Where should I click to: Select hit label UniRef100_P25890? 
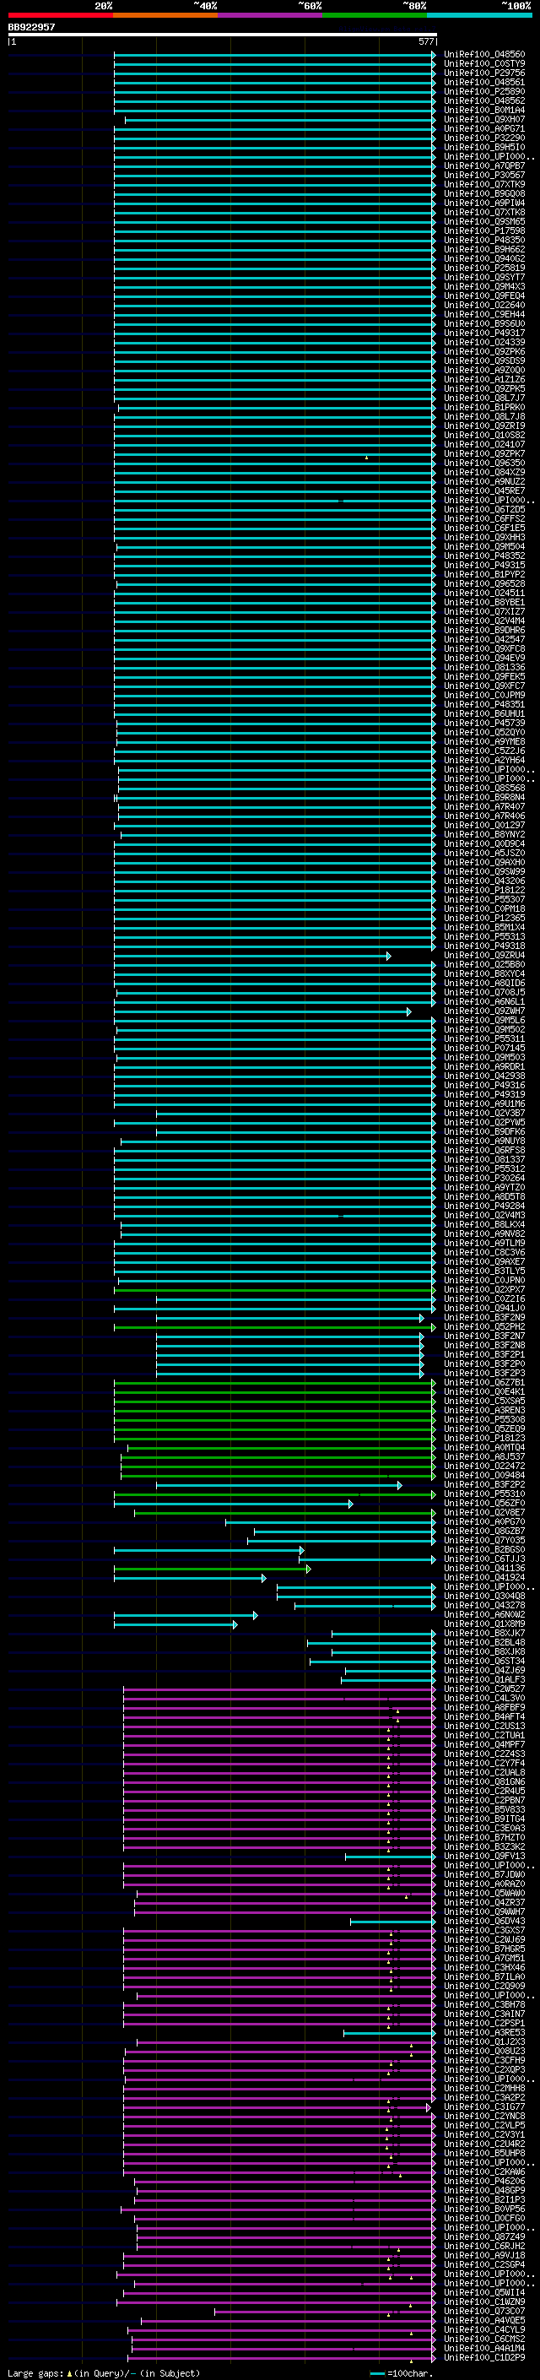(483, 91)
